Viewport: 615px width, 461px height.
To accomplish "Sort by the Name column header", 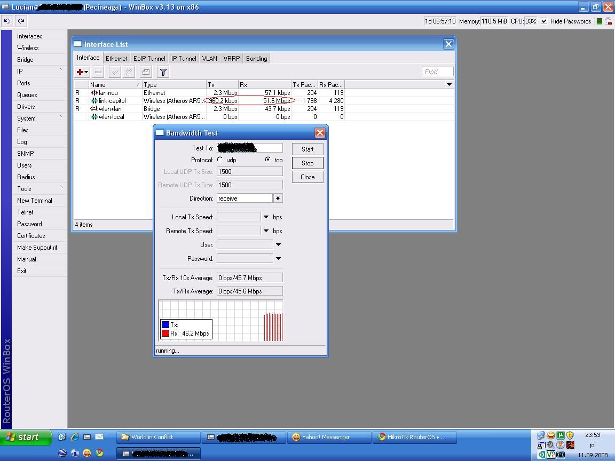I will point(115,85).
